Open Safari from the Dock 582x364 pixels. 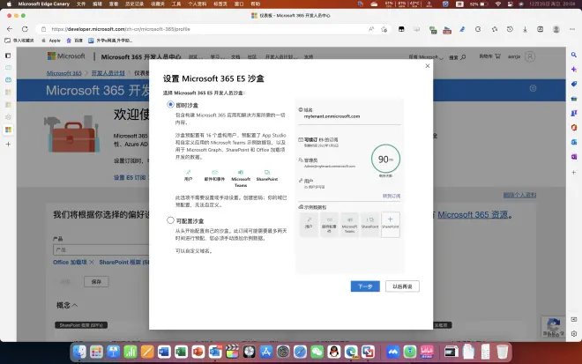300,352
